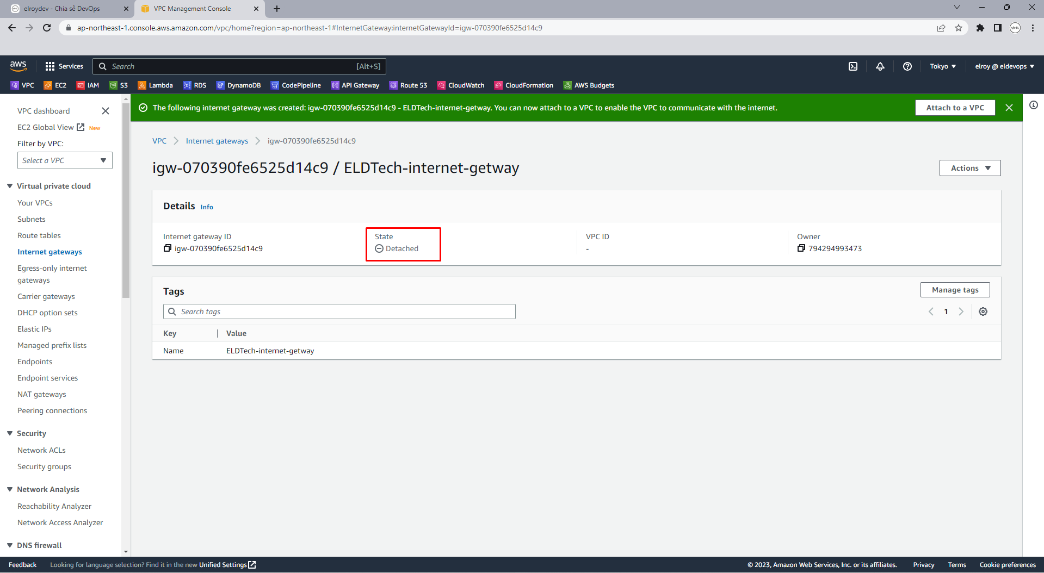Open the Services grid menu
Screen dimensions: 1044x573
(x=64, y=66)
